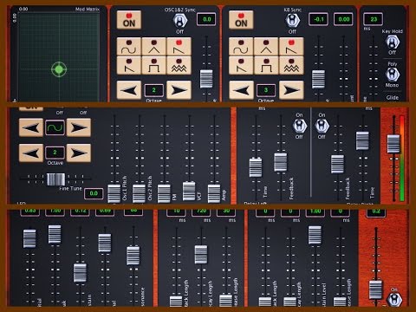Viewport: 416px width, 312px height.
Task: Select ramp waveform on first oscillator
Action: coord(129,65)
